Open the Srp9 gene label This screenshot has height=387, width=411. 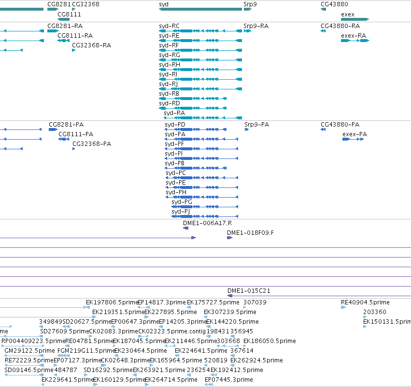[250, 4]
